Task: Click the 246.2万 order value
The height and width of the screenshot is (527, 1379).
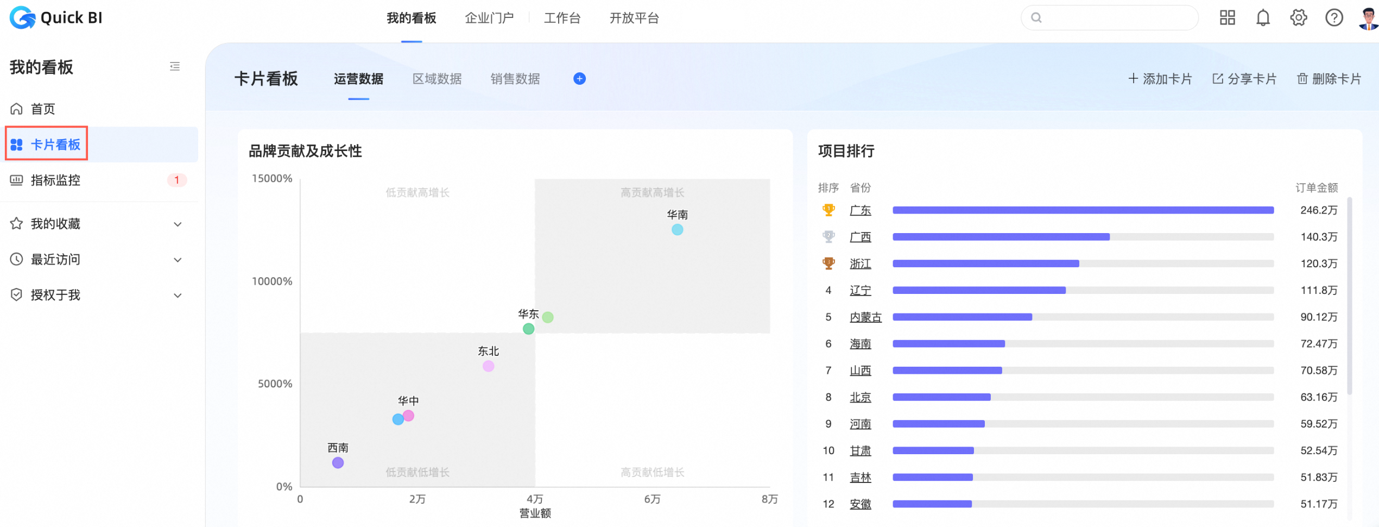Action: pyautogui.click(x=1318, y=210)
